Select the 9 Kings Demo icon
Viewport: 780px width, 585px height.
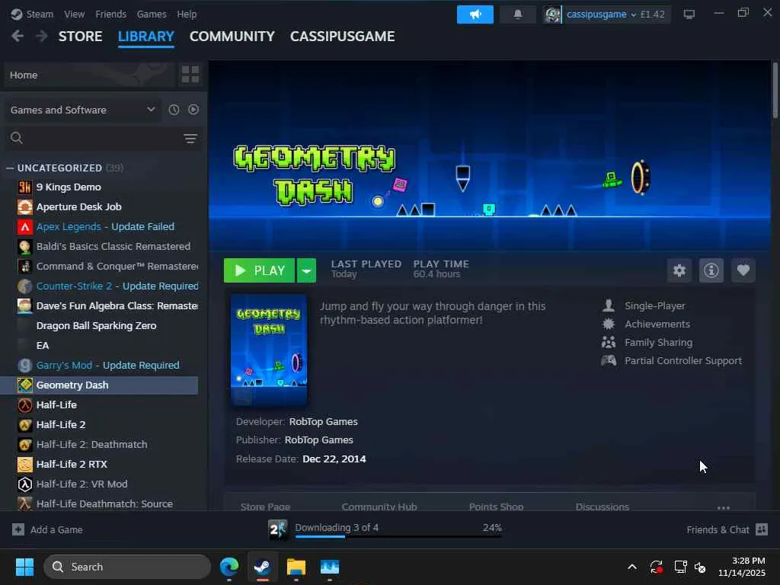click(25, 187)
